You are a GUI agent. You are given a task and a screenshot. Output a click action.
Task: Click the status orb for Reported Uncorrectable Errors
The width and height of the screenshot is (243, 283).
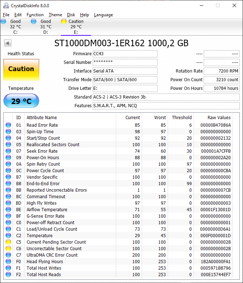[x=8, y=190]
